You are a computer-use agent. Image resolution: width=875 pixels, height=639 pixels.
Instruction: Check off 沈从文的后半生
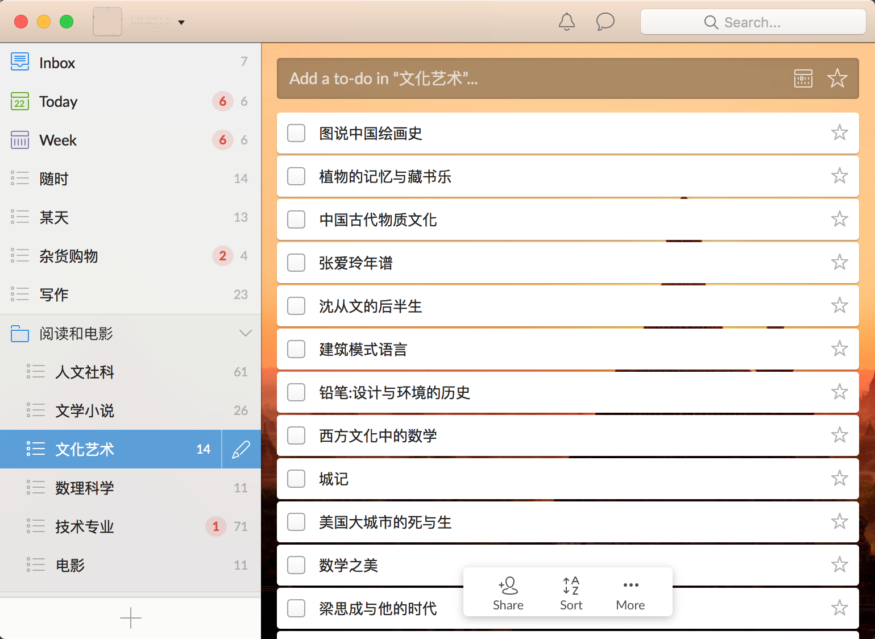click(296, 306)
